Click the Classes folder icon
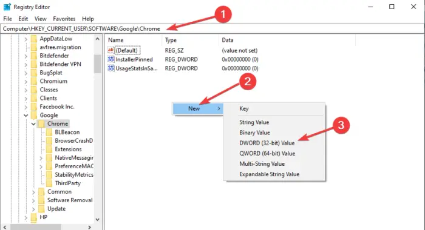This screenshot has width=425, height=230. point(34,90)
